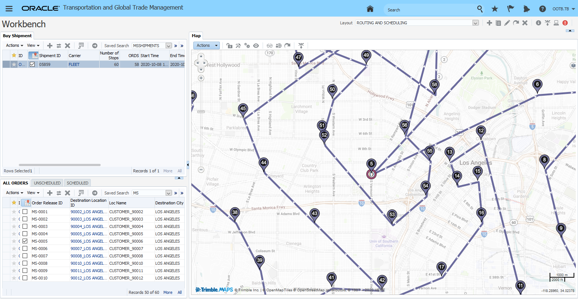Open the hamburger navigation menu
Viewport: 578px width, 299px height.
pyautogui.click(x=9, y=8)
